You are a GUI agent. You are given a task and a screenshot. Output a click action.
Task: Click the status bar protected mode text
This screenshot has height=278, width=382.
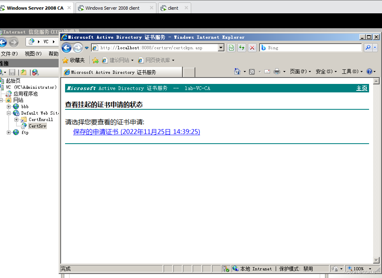click(296, 269)
